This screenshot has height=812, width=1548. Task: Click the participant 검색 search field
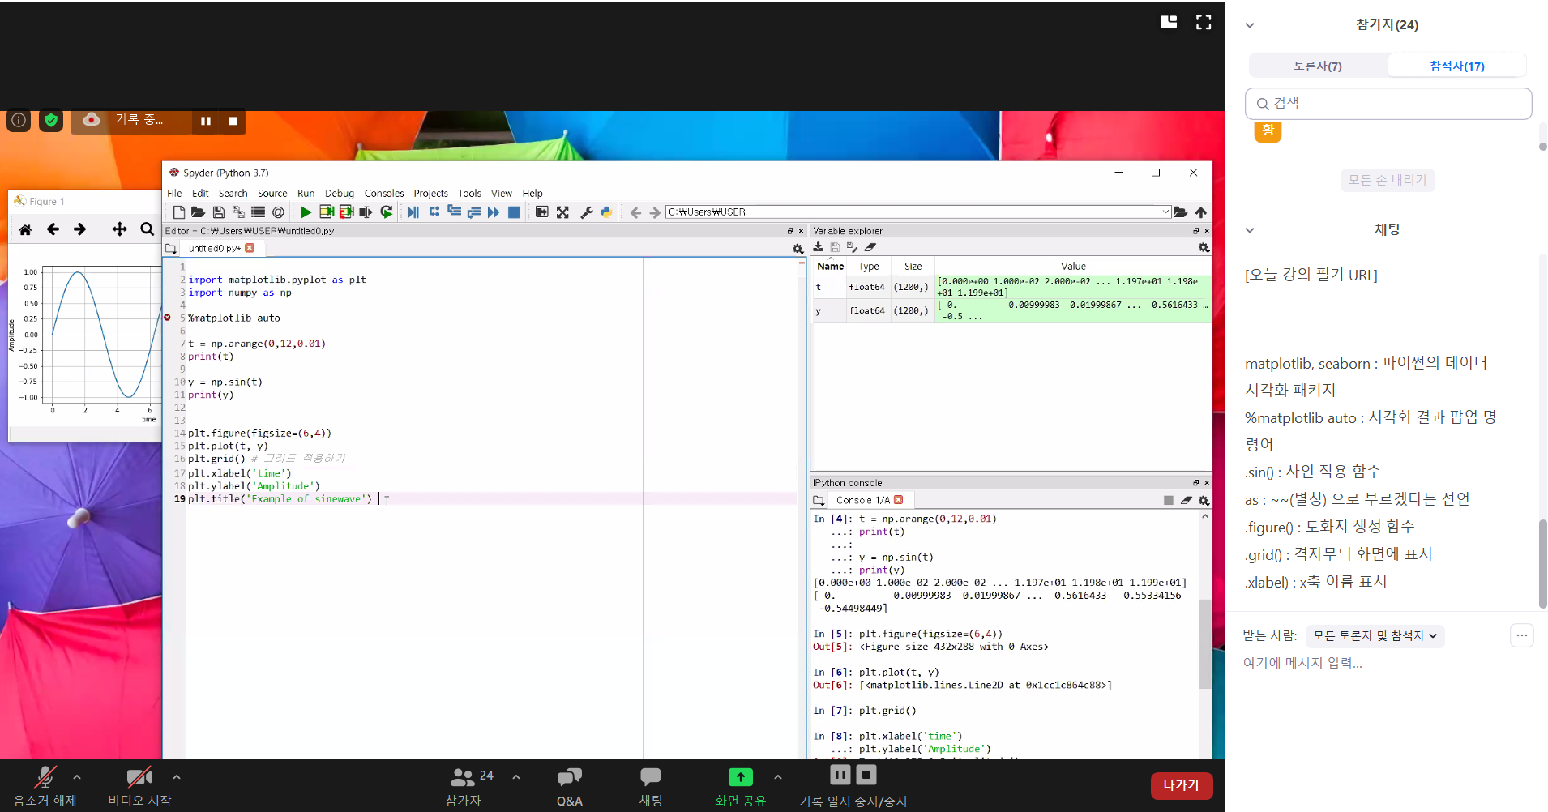(x=1388, y=104)
